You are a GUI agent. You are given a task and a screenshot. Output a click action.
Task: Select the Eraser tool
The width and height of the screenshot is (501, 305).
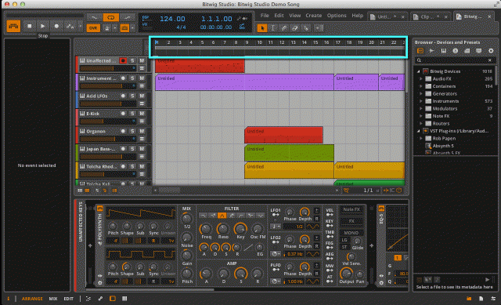pyautogui.click(x=294, y=28)
